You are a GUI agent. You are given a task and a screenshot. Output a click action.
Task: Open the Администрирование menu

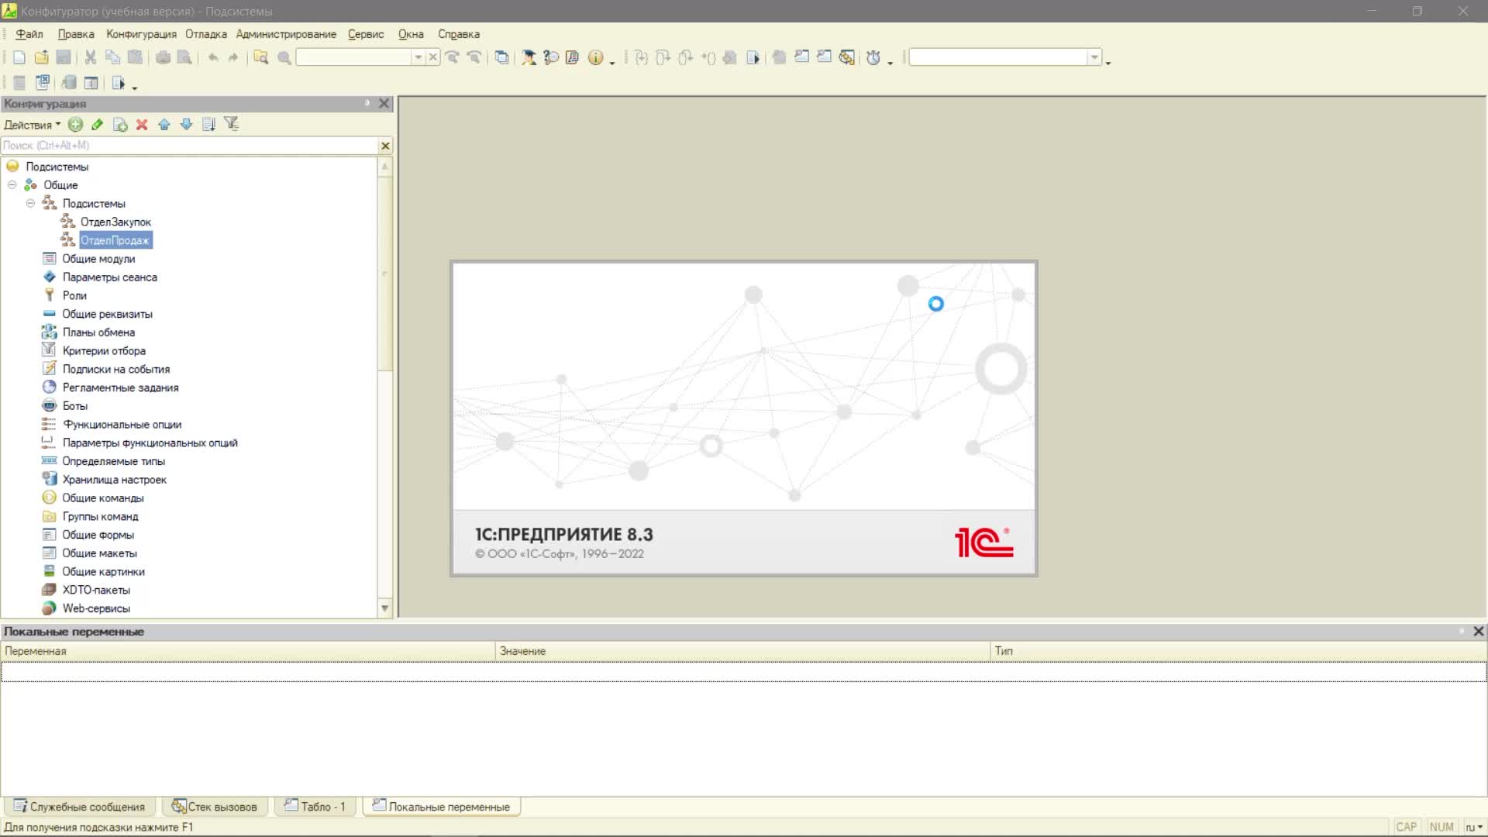pyautogui.click(x=286, y=34)
